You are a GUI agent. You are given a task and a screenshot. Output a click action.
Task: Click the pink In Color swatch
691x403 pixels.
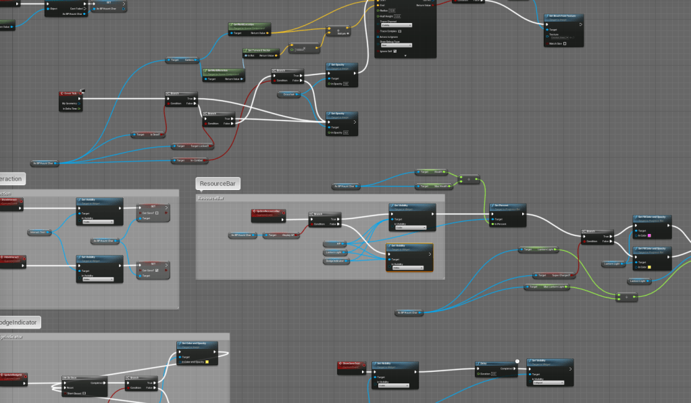[650, 235]
